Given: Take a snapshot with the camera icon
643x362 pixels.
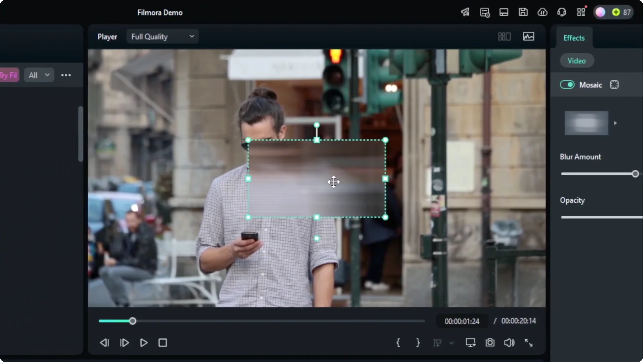Looking at the screenshot, I should click(x=490, y=343).
